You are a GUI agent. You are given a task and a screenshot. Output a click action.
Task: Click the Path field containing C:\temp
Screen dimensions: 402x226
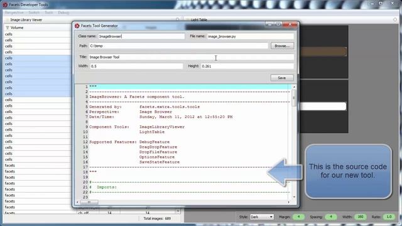178,46
